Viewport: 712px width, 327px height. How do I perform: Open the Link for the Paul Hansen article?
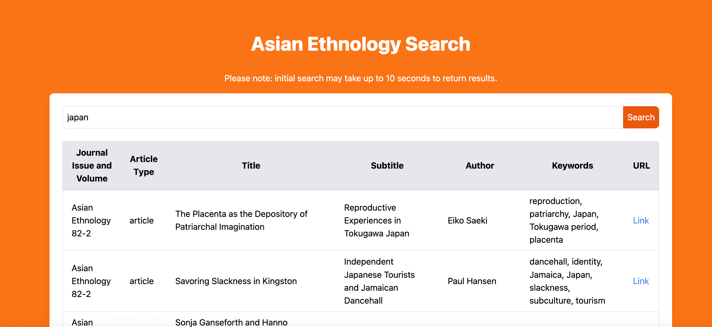[x=641, y=281]
